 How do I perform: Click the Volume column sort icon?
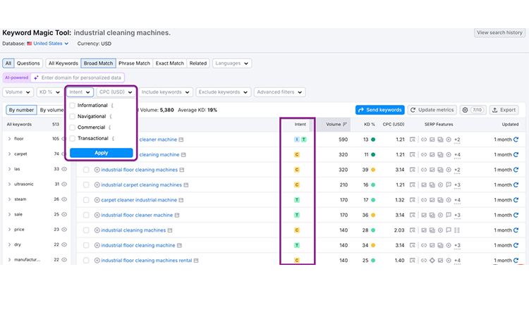(345, 124)
